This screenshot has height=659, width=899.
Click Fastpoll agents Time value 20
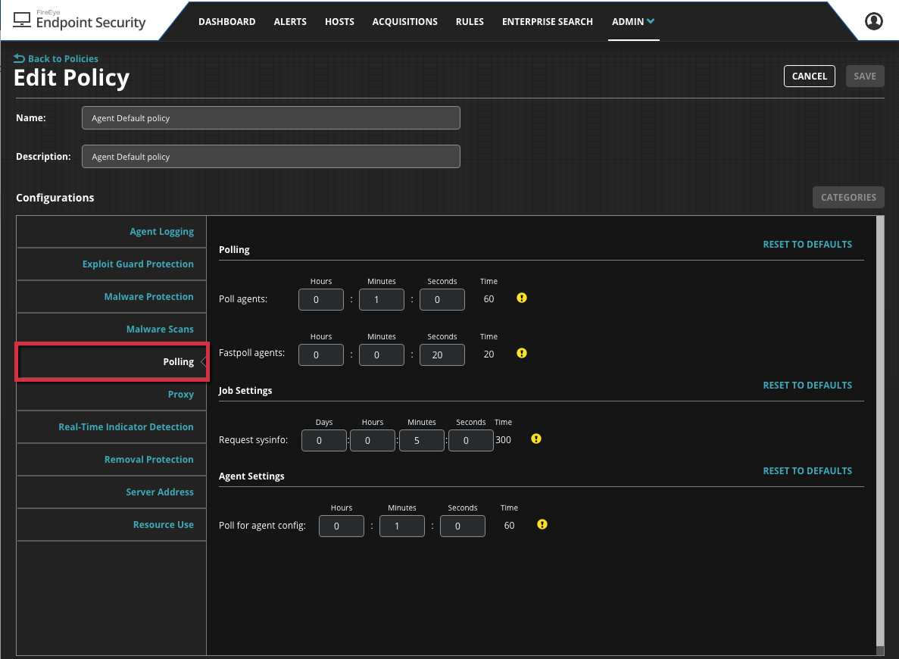(489, 354)
